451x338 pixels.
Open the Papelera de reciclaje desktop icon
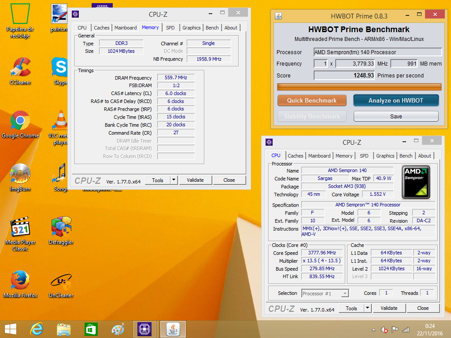[x=20, y=21]
